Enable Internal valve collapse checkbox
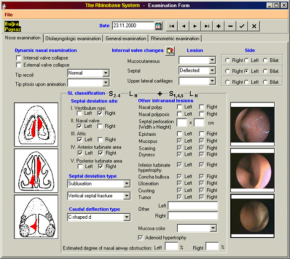The height and width of the screenshot is (259, 290). point(18,58)
